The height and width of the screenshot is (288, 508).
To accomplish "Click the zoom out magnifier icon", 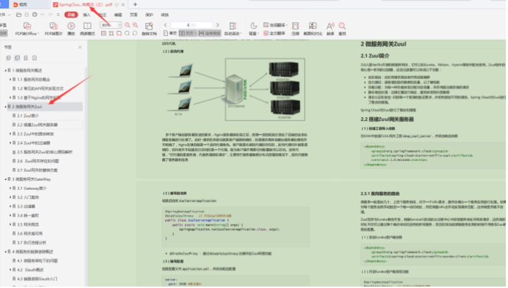I will (x=127, y=25).
